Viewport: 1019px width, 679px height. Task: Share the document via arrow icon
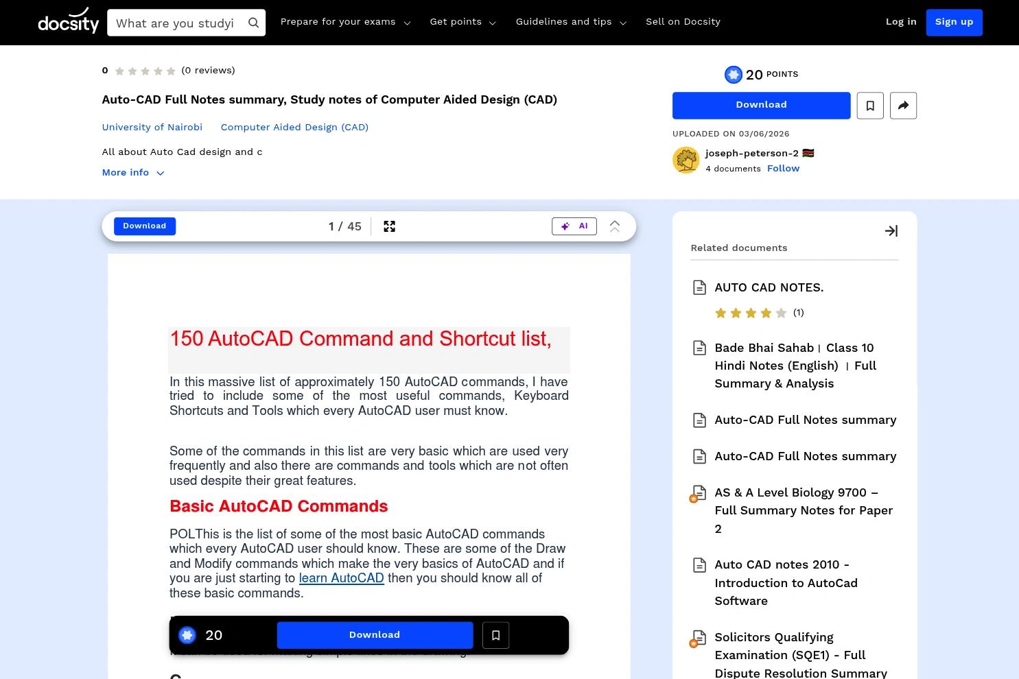coord(903,106)
